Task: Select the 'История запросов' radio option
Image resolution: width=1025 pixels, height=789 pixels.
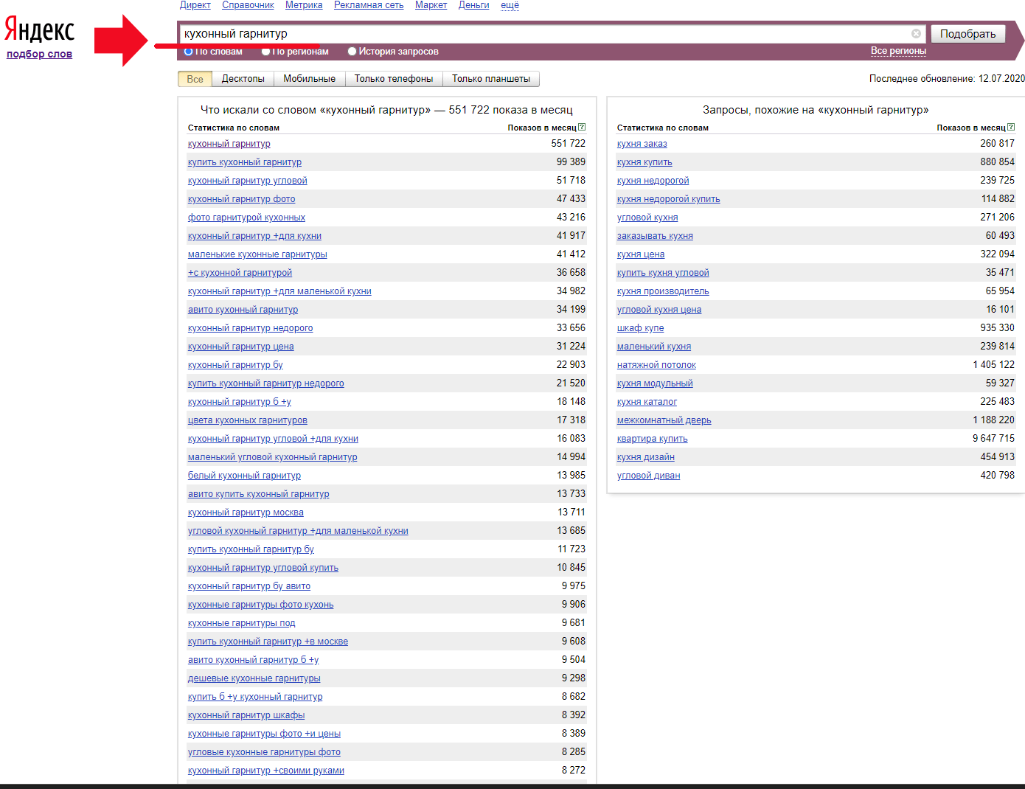Action: [352, 52]
